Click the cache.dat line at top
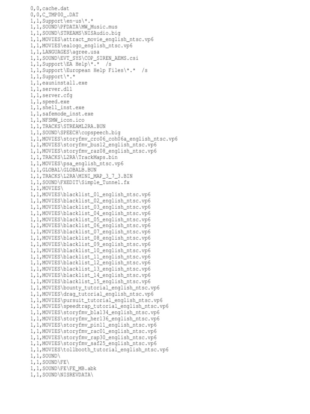310x414 pixels. (x=50, y=8)
